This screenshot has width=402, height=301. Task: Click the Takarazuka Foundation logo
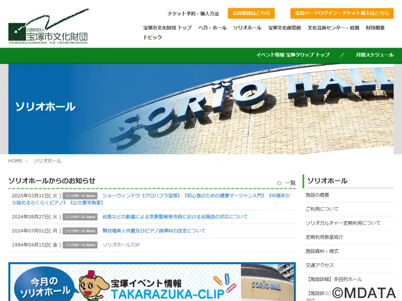(48, 27)
